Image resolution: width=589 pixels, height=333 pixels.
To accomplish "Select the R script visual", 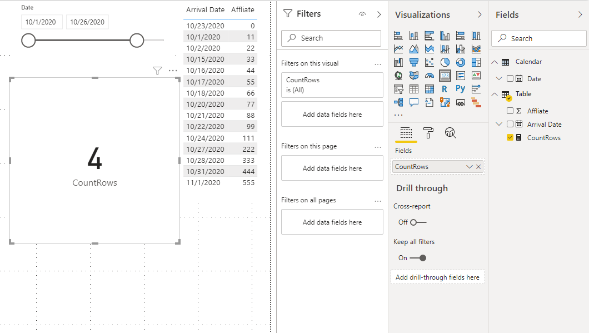I will [445, 89].
